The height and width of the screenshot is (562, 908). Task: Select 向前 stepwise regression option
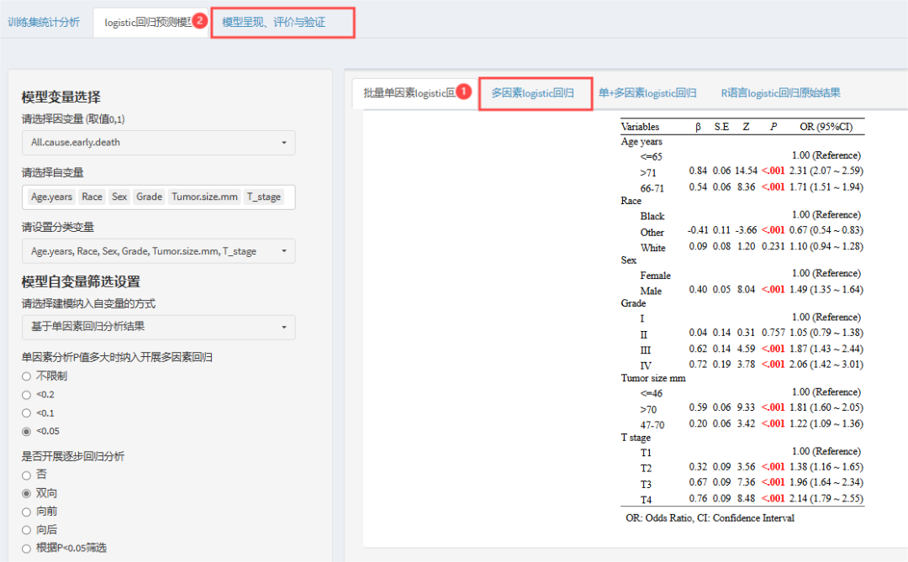click(27, 512)
